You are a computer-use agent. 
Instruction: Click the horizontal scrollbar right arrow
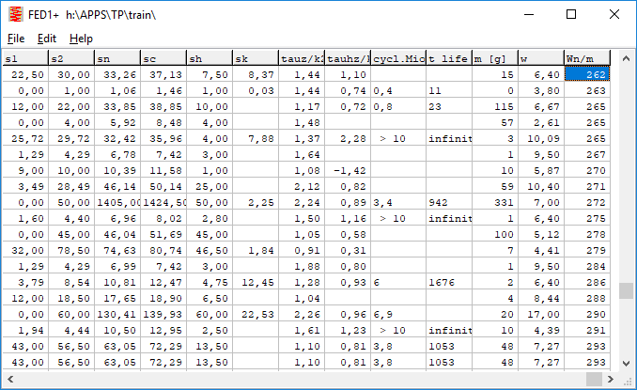tap(610, 379)
